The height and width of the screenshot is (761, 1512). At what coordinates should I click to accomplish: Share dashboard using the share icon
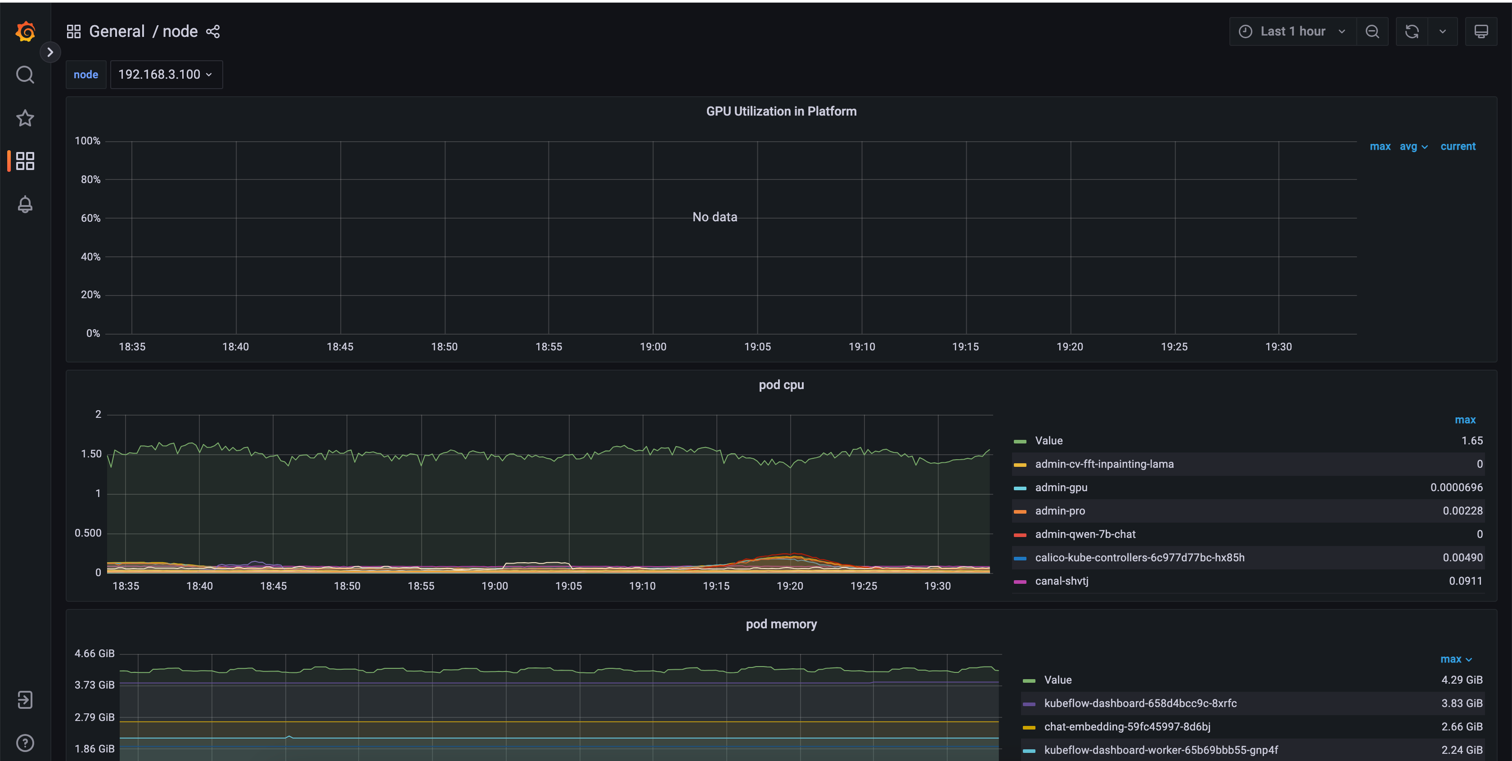(x=213, y=31)
